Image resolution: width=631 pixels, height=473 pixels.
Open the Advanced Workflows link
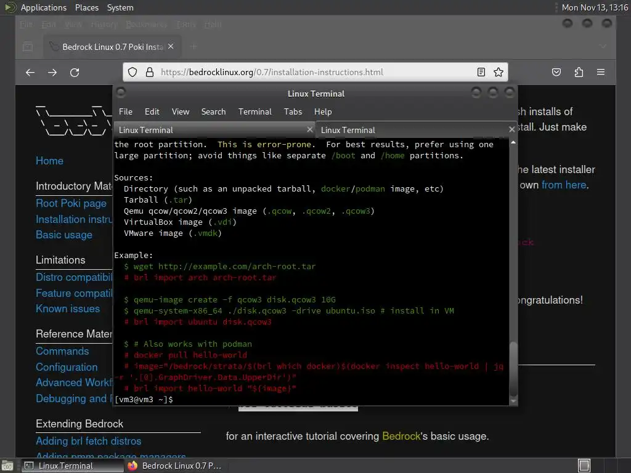click(74, 382)
